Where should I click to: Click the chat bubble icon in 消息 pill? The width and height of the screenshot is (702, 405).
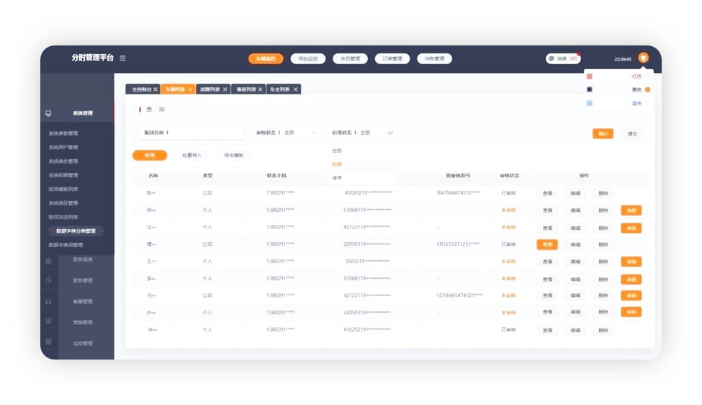coord(552,58)
